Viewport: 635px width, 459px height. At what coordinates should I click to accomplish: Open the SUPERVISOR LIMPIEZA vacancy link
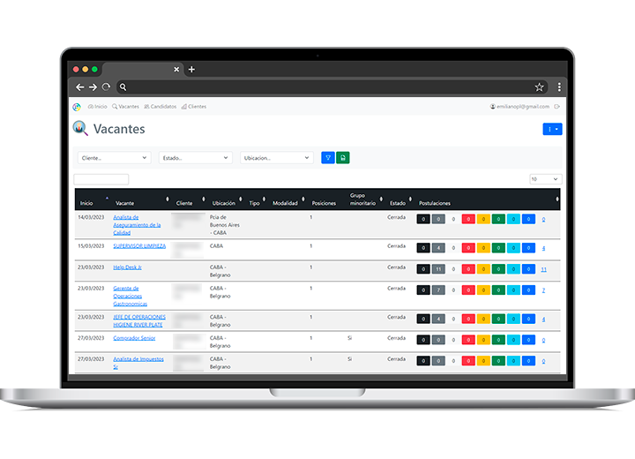[139, 246]
